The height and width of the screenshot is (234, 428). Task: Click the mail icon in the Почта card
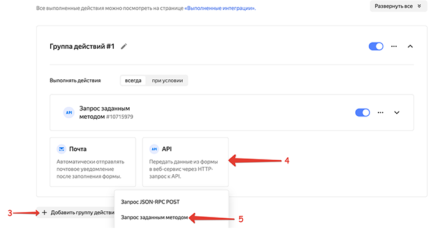coord(61,149)
